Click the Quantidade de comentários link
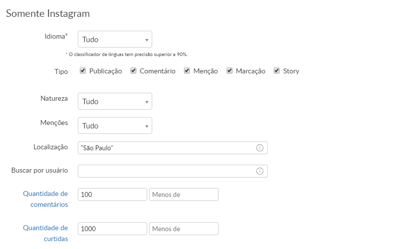Viewport: 415px width, 249px height. [46, 199]
